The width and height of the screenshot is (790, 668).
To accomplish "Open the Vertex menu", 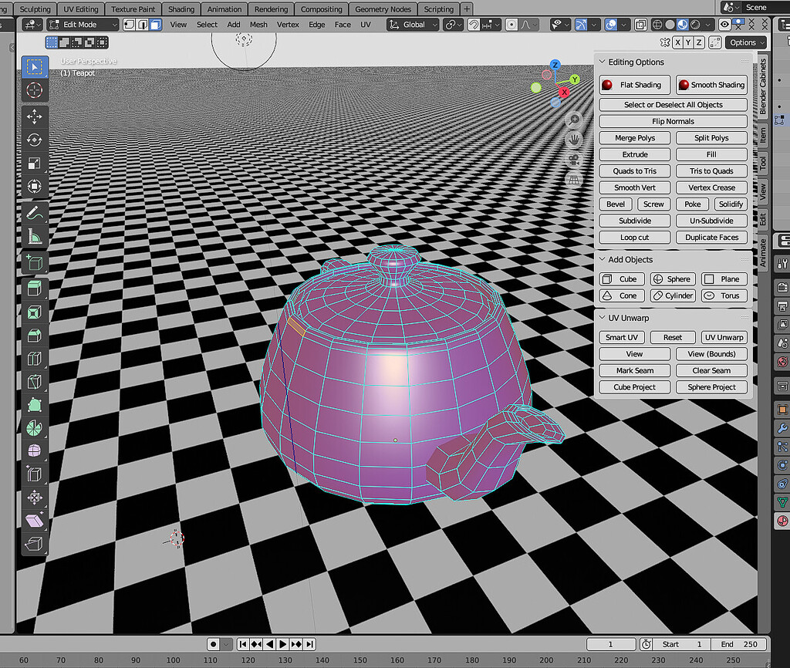I will [288, 25].
